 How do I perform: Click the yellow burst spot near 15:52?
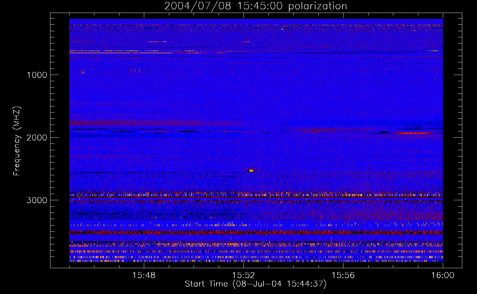(x=251, y=171)
